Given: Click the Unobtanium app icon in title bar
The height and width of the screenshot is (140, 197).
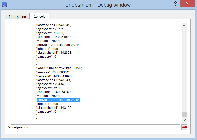Looking at the screenshot, I should coord(4,5).
